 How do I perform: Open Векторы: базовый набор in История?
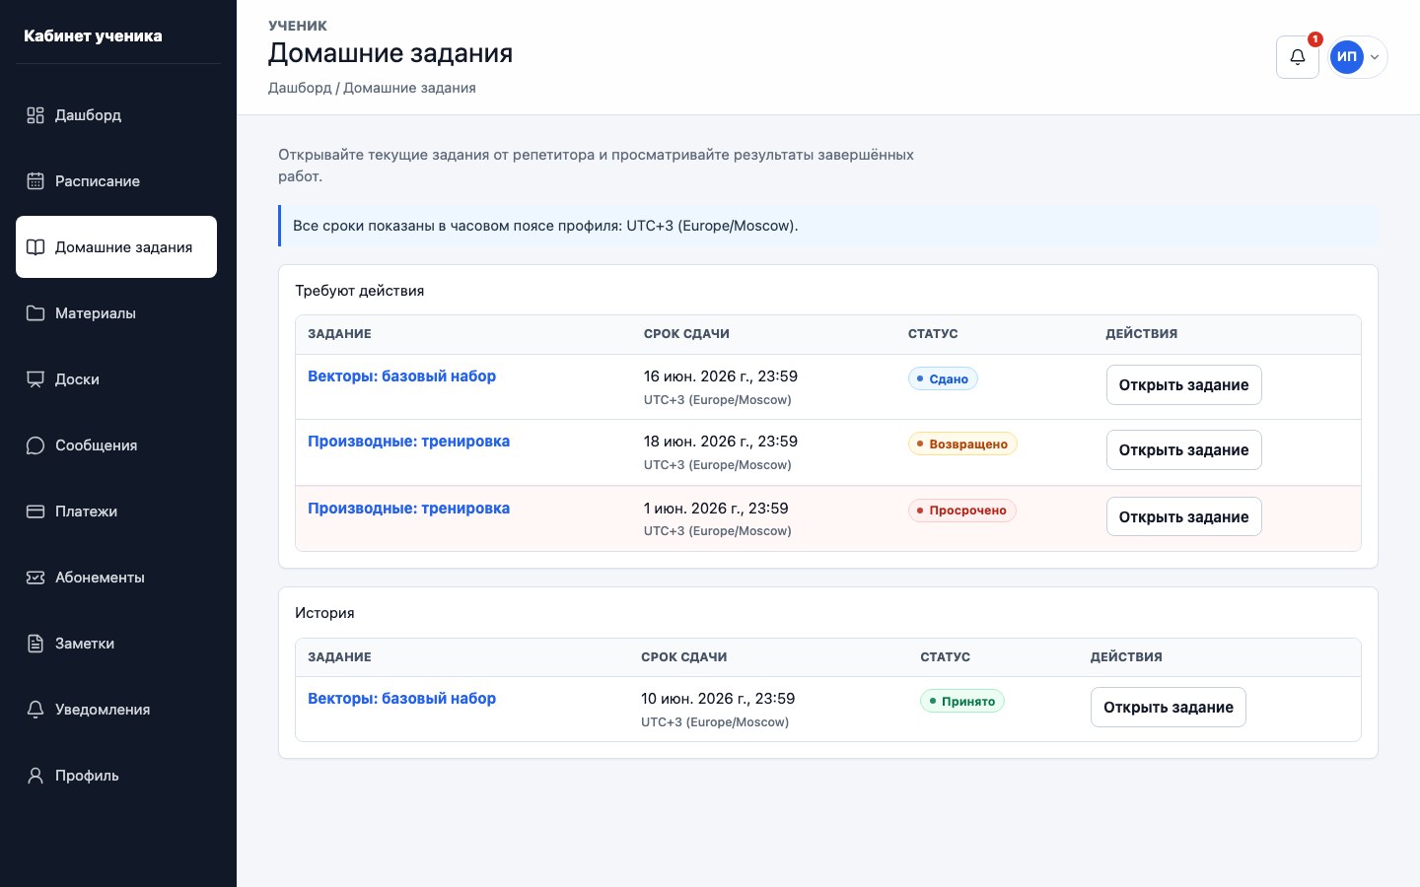[x=401, y=699]
